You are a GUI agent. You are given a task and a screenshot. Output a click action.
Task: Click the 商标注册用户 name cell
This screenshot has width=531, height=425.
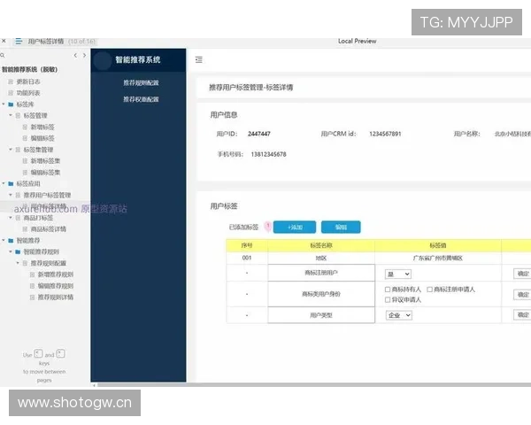click(x=321, y=273)
